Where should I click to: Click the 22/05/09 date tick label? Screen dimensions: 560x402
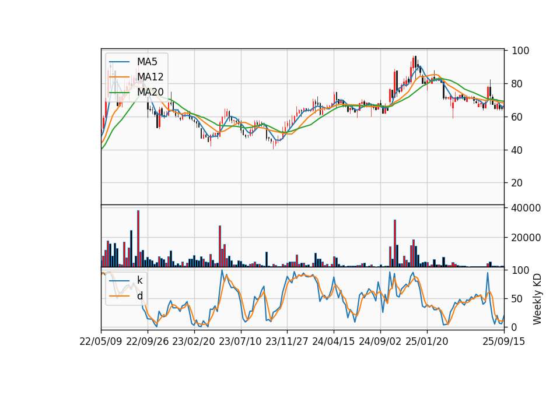point(101,341)
